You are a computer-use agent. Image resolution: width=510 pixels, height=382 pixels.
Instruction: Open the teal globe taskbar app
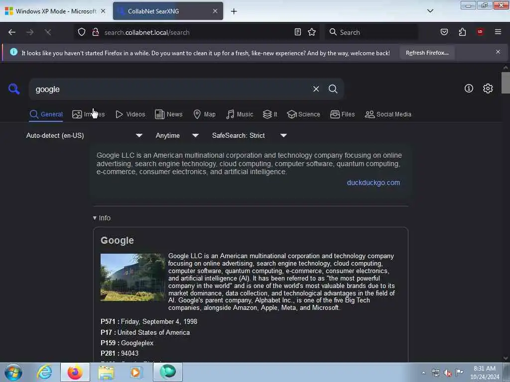click(x=167, y=372)
